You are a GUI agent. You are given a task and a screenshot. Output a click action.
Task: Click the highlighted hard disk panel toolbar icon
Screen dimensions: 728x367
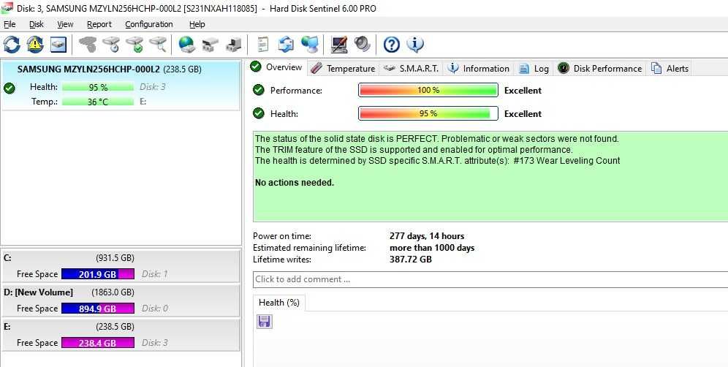[58, 45]
